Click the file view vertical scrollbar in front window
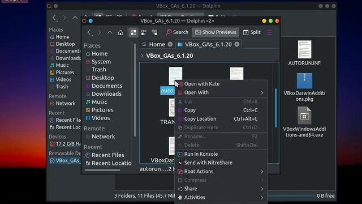Viewport: 362px width, 204px height. (275, 108)
